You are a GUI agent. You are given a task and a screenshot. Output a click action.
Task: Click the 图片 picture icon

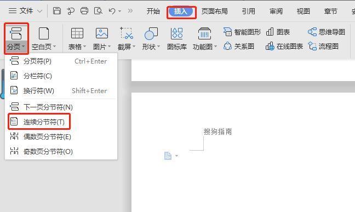(x=102, y=33)
